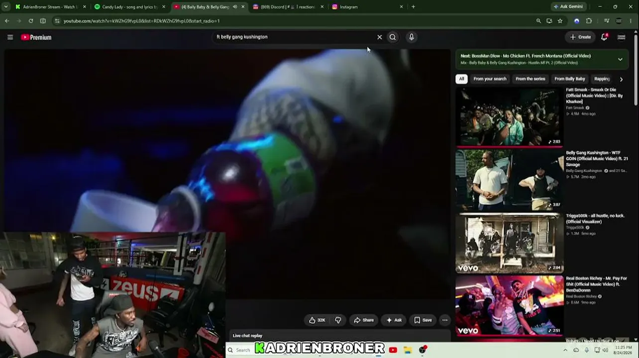Select the 'All' filter chip
This screenshot has height=358, width=639.
point(461,79)
